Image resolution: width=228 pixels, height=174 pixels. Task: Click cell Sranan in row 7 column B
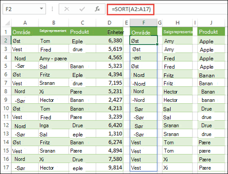[x=53, y=83]
